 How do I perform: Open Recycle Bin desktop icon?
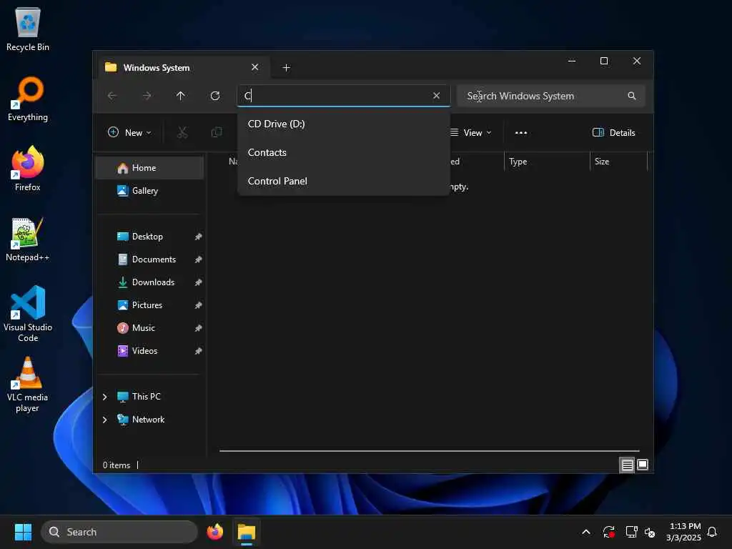coord(28,29)
